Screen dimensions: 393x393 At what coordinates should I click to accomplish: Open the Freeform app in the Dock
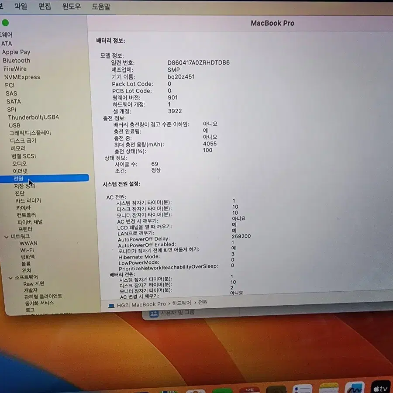(x=355, y=387)
